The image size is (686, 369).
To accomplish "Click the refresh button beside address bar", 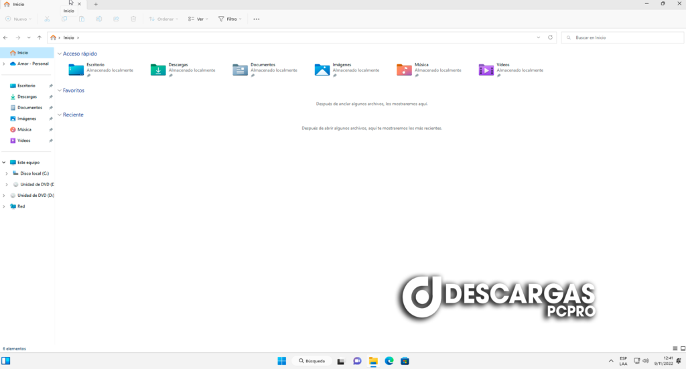I will coord(551,38).
